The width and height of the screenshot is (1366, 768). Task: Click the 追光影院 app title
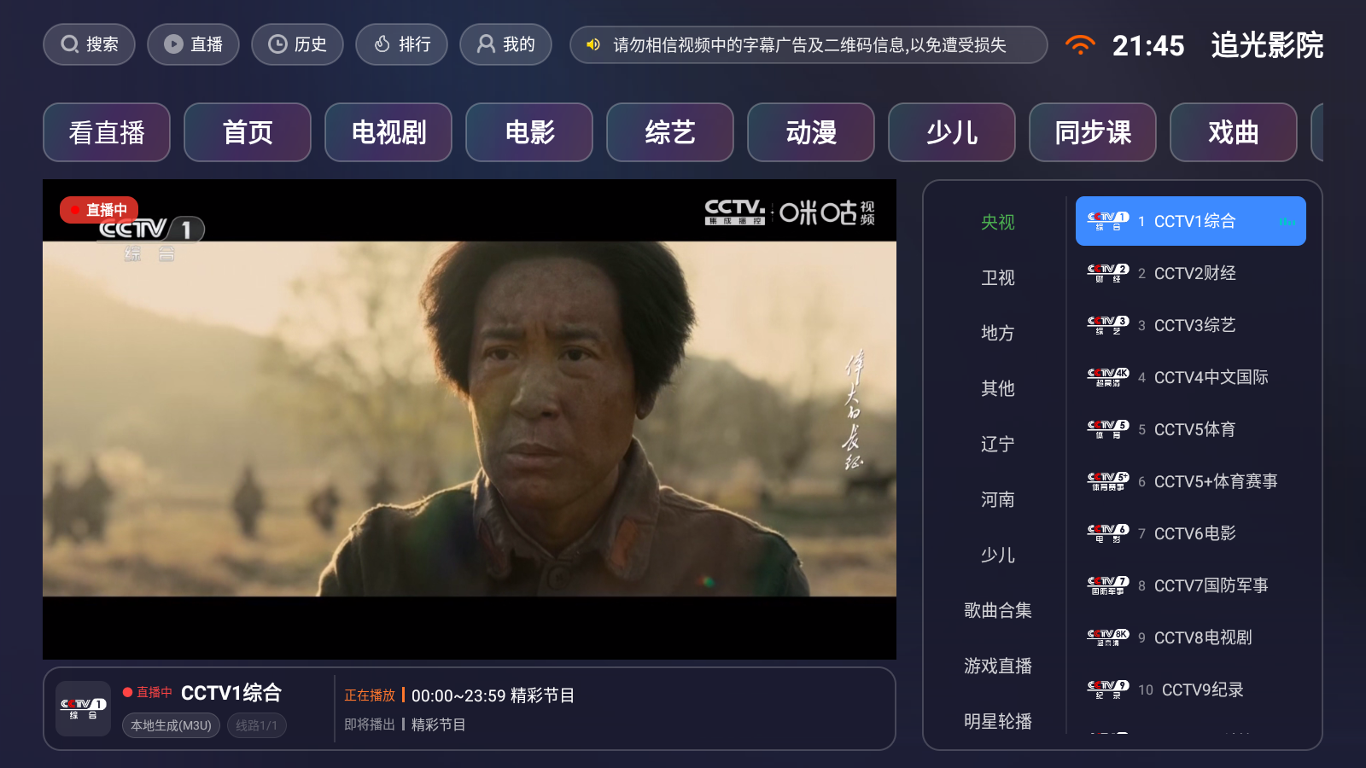[1267, 44]
